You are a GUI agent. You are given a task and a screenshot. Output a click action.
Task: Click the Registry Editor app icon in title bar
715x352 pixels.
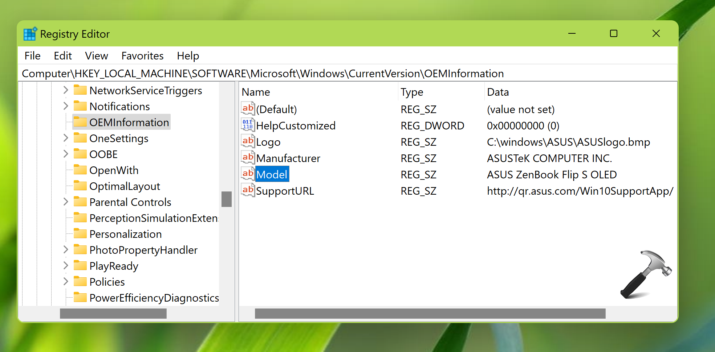click(x=30, y=34)
